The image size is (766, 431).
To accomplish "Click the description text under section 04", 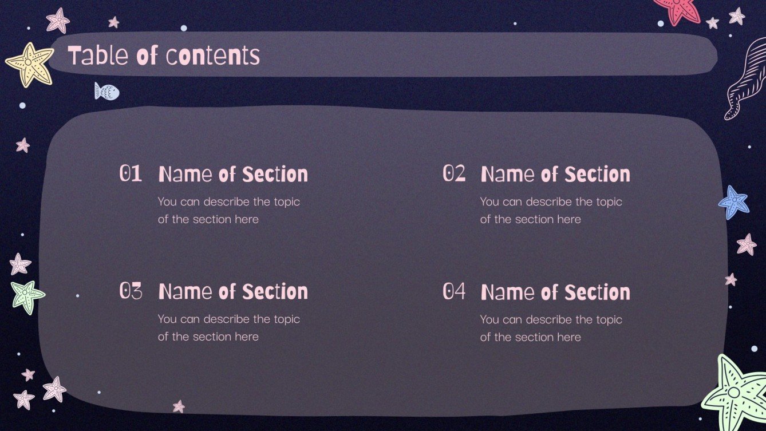I will click(551, 328).
